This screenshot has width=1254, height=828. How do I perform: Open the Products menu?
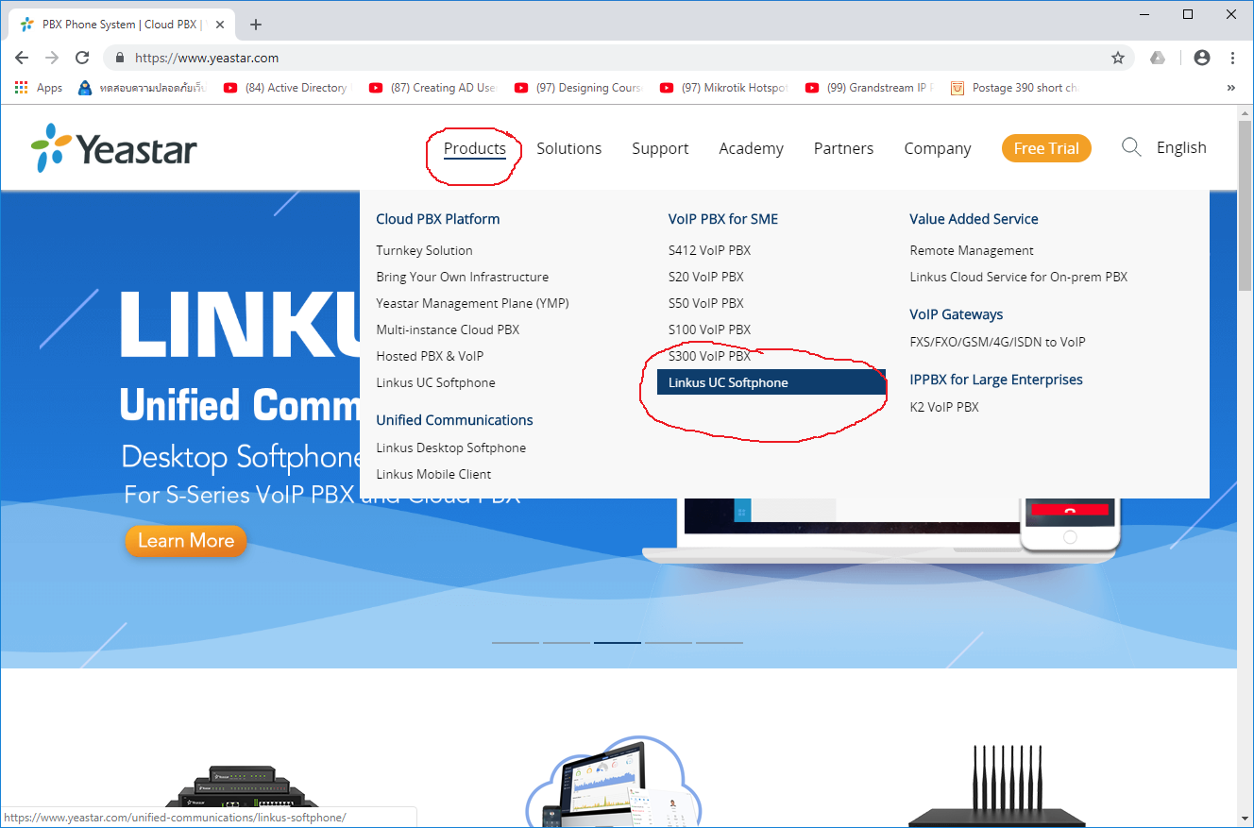click(x=475, y=148)
